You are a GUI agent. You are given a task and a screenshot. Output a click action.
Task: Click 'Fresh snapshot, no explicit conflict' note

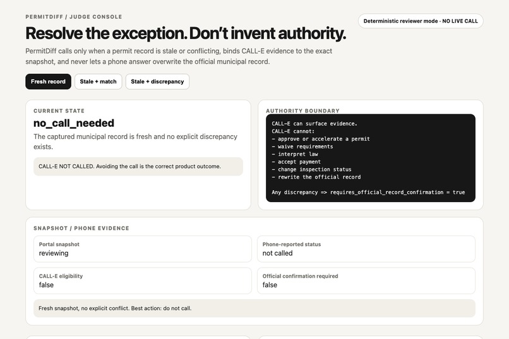tap(254, 308)
